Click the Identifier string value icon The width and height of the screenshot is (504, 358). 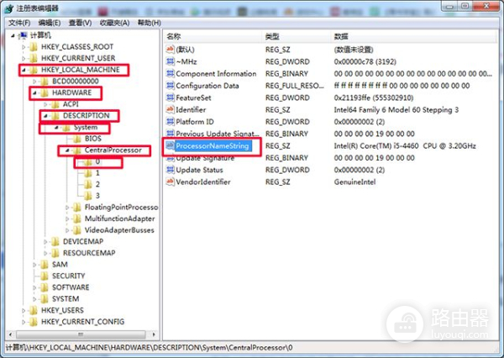tap(170, 109)
